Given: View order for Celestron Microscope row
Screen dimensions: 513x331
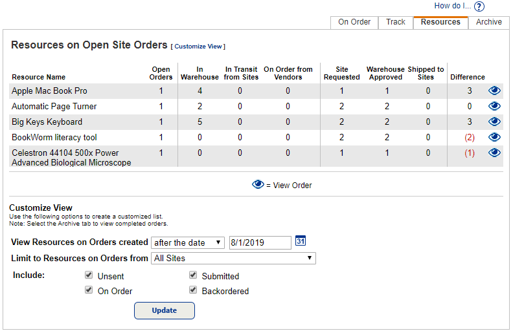Looking at the screenshot, I should point(494,153).
